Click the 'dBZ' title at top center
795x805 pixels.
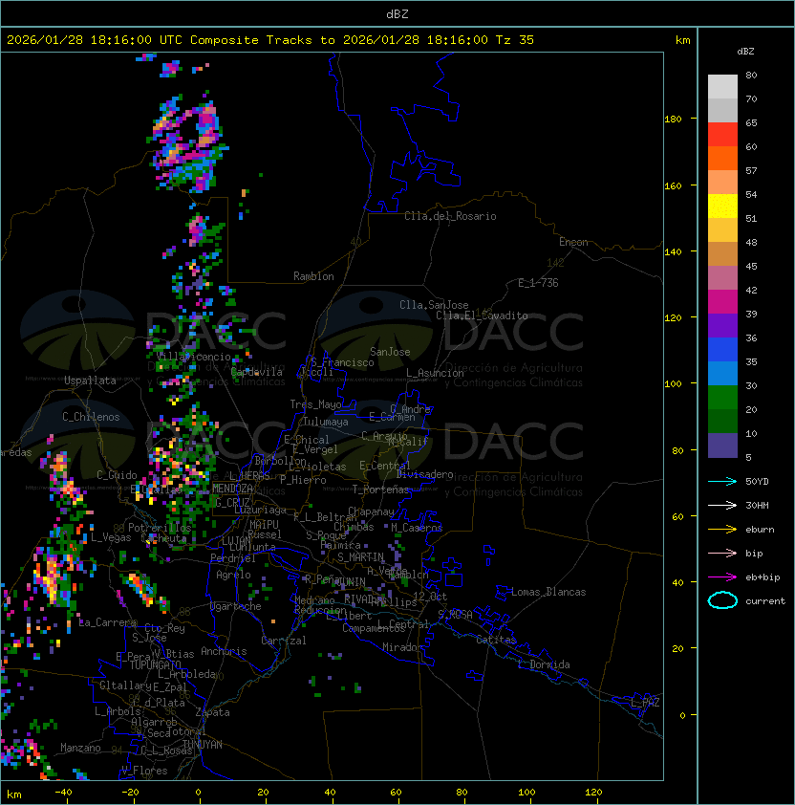pos(397,13)
